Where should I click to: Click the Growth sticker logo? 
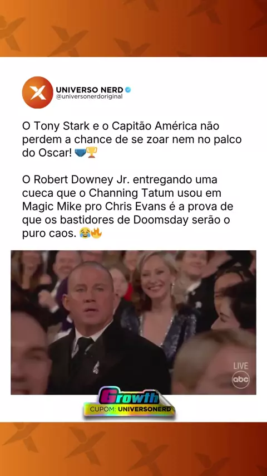click(x=130, y=396)
